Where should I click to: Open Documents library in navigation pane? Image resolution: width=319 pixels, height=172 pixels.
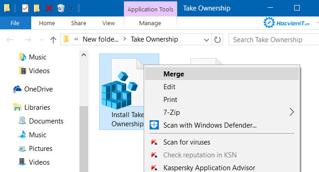41,121
